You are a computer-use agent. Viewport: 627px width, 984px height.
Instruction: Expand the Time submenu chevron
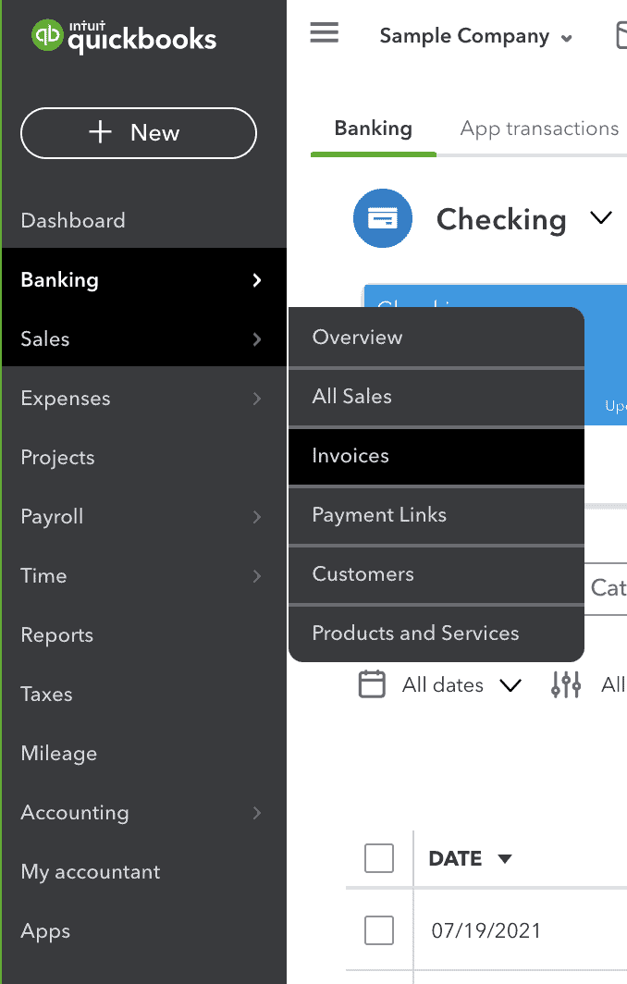click(x=257, y=576)
